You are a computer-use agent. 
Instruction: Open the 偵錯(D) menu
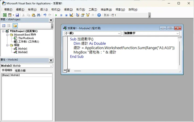(68, 9)
